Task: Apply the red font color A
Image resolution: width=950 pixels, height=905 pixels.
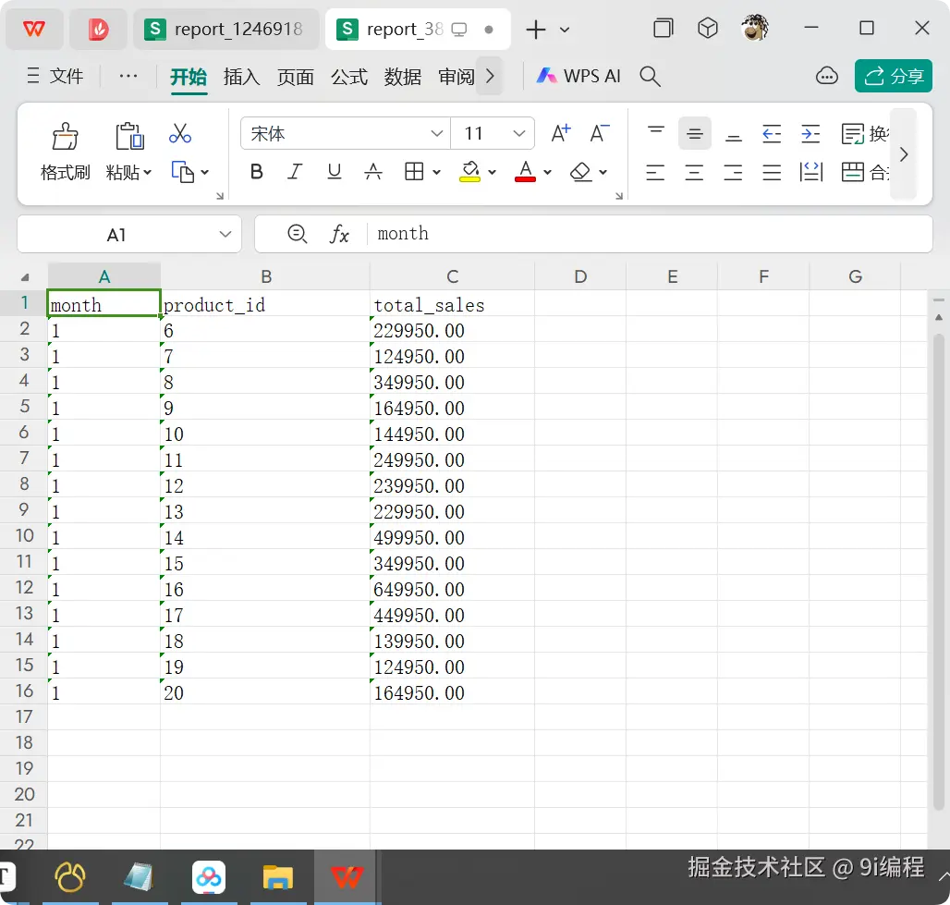Action: (525, 172)
